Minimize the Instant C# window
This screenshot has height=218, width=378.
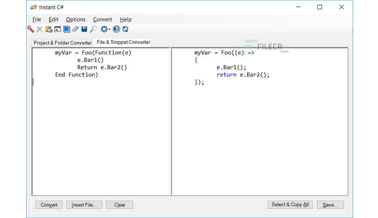pos(298,7)
